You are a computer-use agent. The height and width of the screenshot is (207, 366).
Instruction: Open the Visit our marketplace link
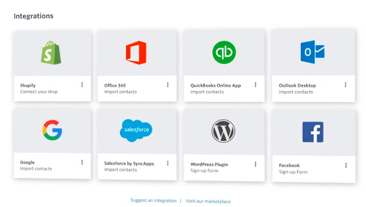coord(208,201)
